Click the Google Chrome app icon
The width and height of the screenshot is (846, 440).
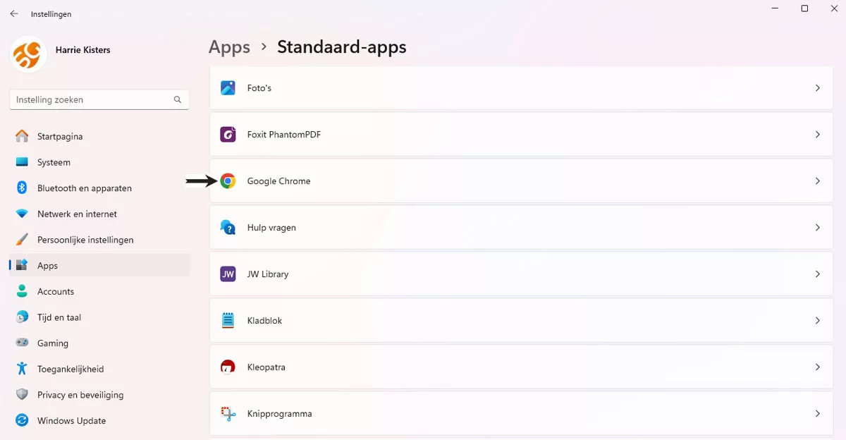(x=228, y=181)
